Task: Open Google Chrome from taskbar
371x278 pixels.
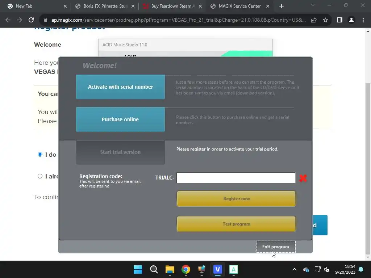Action: pos(186,269)
